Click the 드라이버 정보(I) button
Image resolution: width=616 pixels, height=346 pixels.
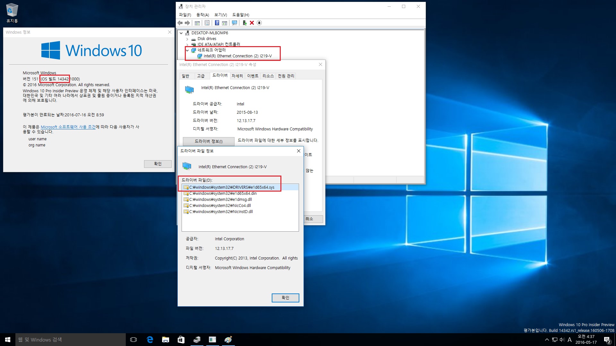click(x=209, y=141)
